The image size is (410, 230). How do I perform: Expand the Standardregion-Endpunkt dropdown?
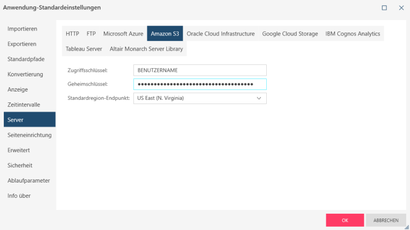click(x=259, y=99)
